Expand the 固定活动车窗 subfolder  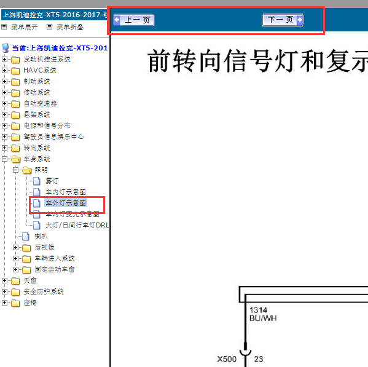(15, 269)
